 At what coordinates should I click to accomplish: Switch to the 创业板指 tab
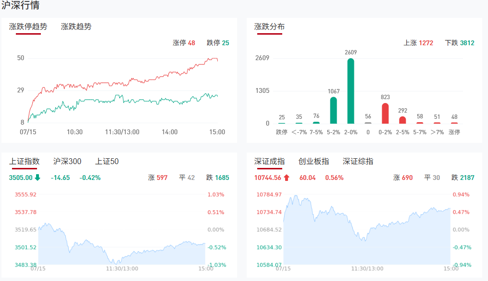tap(313, 162)
